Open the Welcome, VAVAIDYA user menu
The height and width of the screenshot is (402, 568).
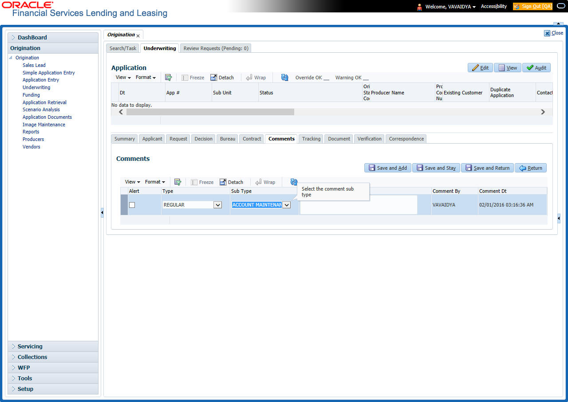(x=450, y=7)
